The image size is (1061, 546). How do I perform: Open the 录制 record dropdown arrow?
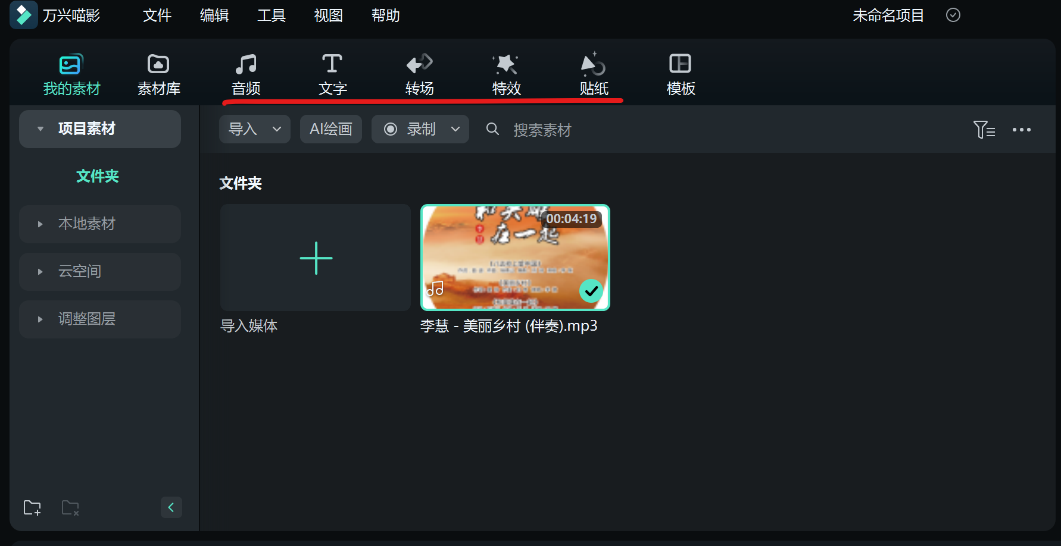coord(456,128)
